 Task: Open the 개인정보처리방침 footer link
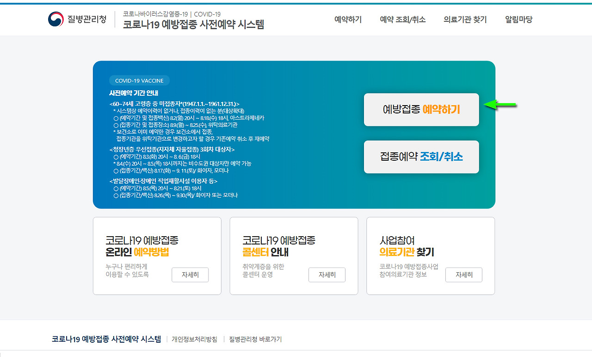[x=194, y=339]
